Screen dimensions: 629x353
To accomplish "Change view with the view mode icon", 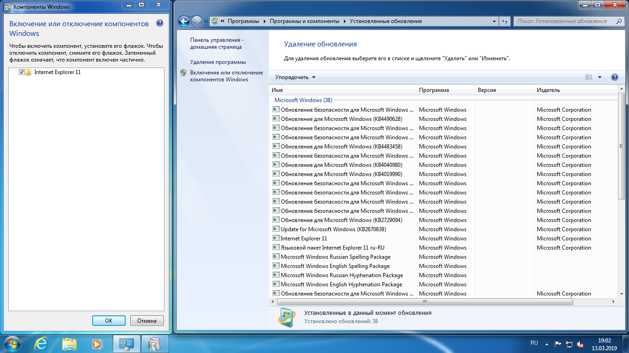I will [588, 77].
